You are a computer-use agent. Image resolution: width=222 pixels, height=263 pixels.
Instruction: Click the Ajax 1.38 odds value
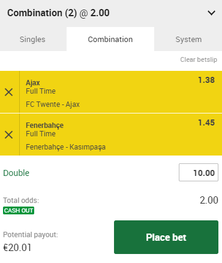click(x=206, y=80)
